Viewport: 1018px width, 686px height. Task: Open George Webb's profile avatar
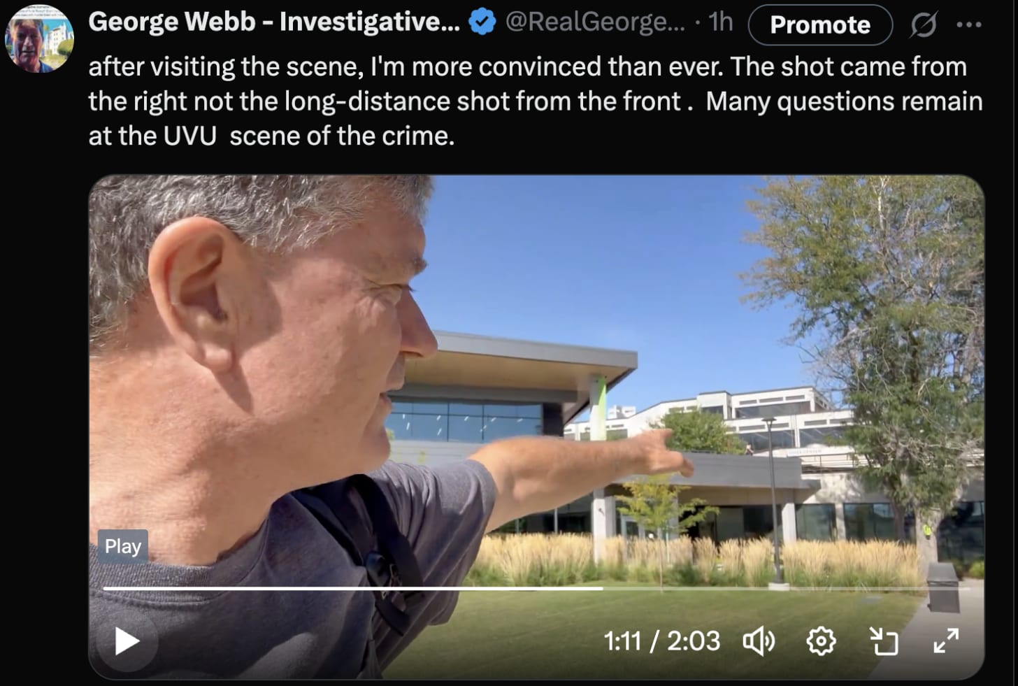click(39, 38)
